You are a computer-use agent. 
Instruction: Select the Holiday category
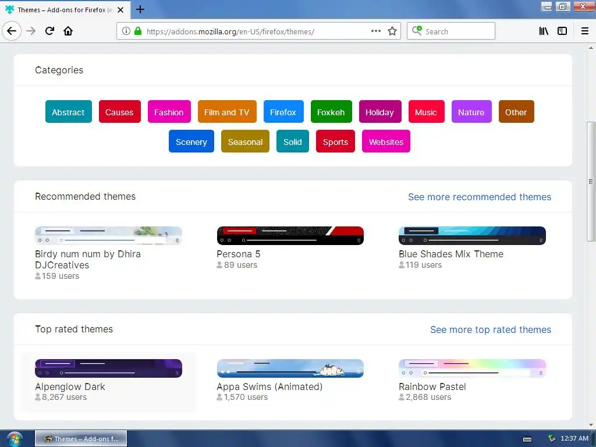[379, 112]
